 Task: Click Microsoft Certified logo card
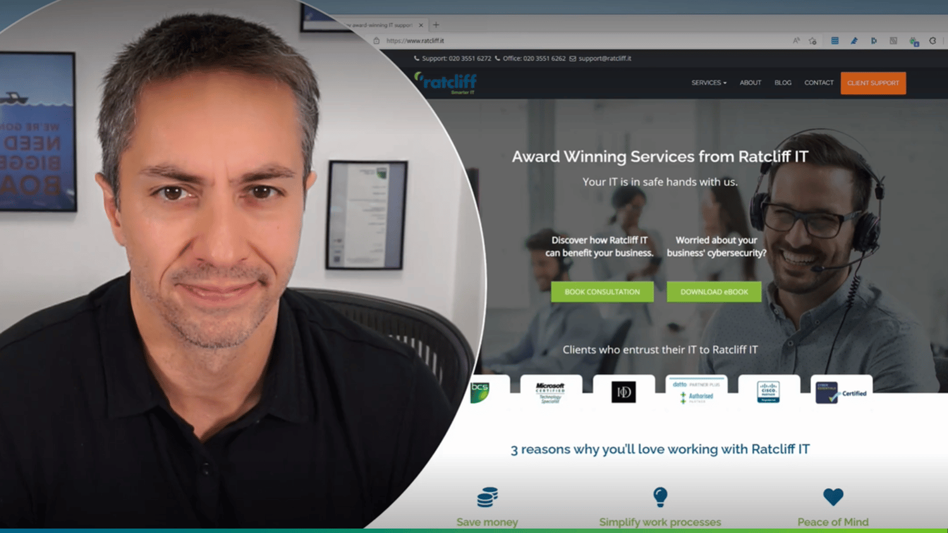pyautogui.click(x=550, y=391)
